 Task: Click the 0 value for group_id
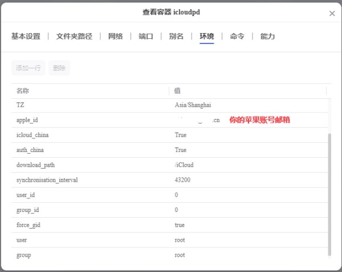point(176,210)
